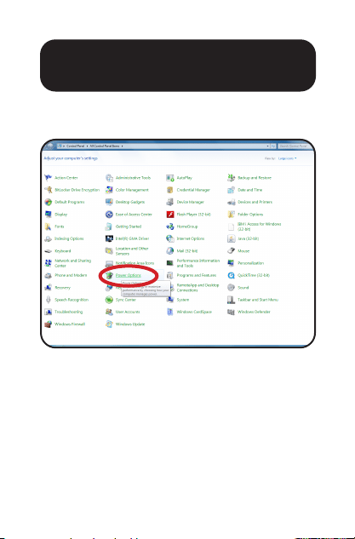Screen dimensions: 355x539
Task: Open the Windows Firewall icon
Action: [49, 324]
